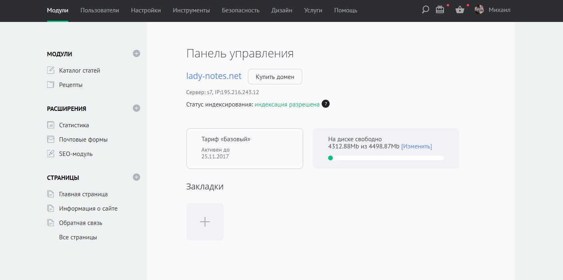Image resolution: width=563 pixels, height=280 pixels.
Task: Open the lady-notes.net site link
Action: [214, 76]
